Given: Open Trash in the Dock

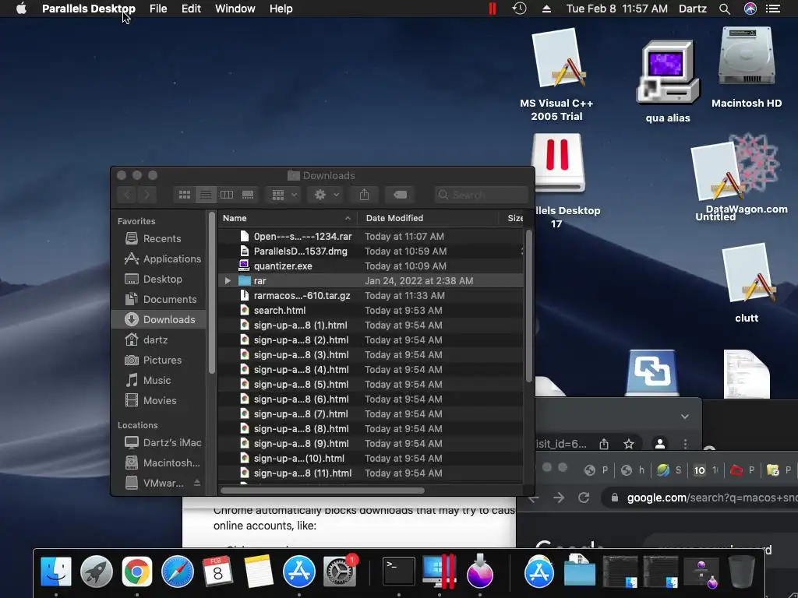Looking at the screenshot, I should click(742, 572).
